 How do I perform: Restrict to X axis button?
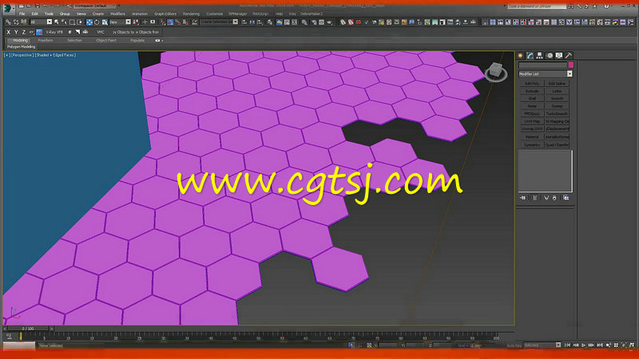8,32
